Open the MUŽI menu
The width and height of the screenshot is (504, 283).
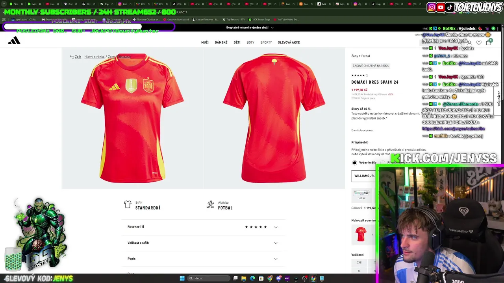pyautogui.click(x=205, y=42)
